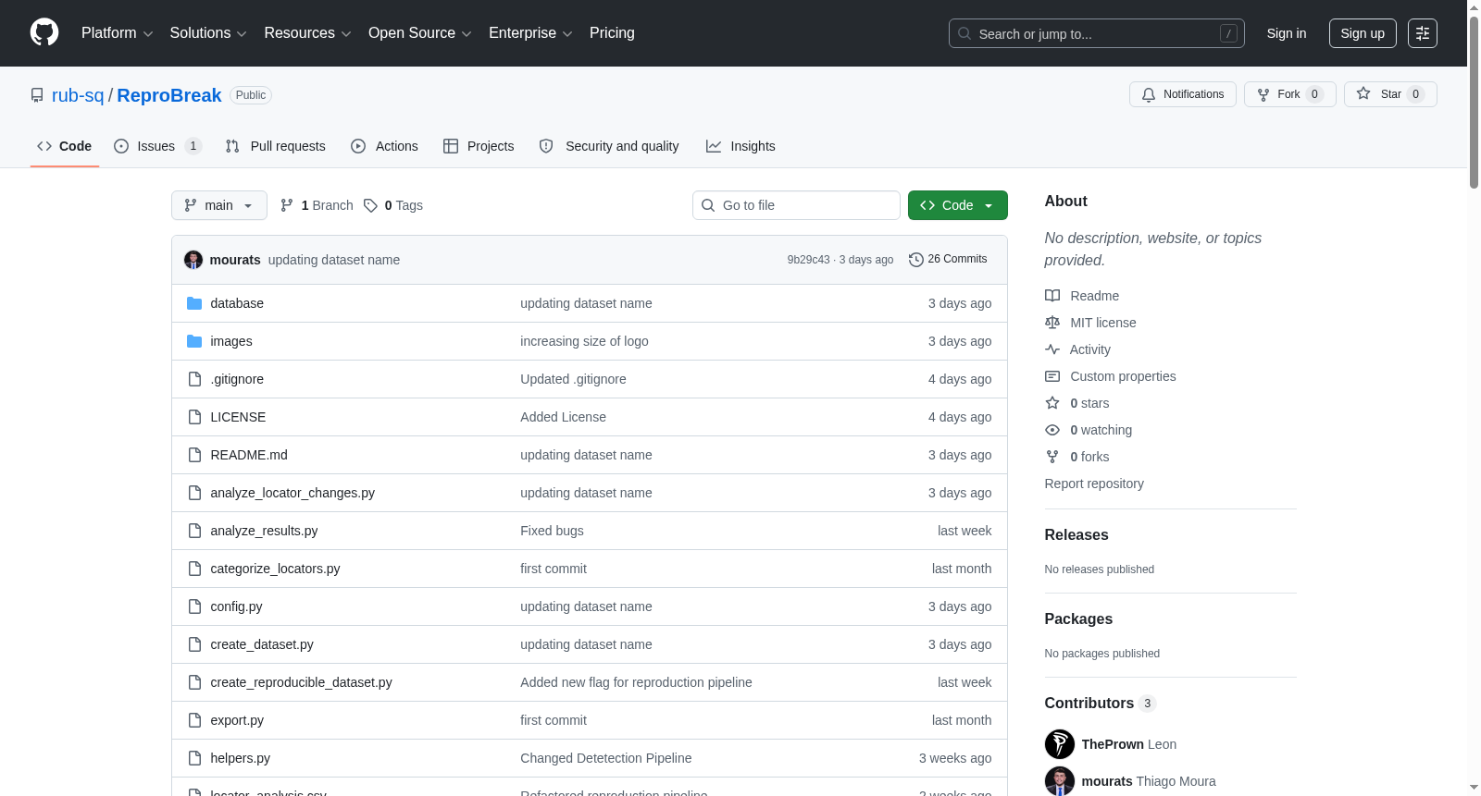Click the file icon beside .gitignore
Screen dimensions: 1481x796
coord(194,379)
